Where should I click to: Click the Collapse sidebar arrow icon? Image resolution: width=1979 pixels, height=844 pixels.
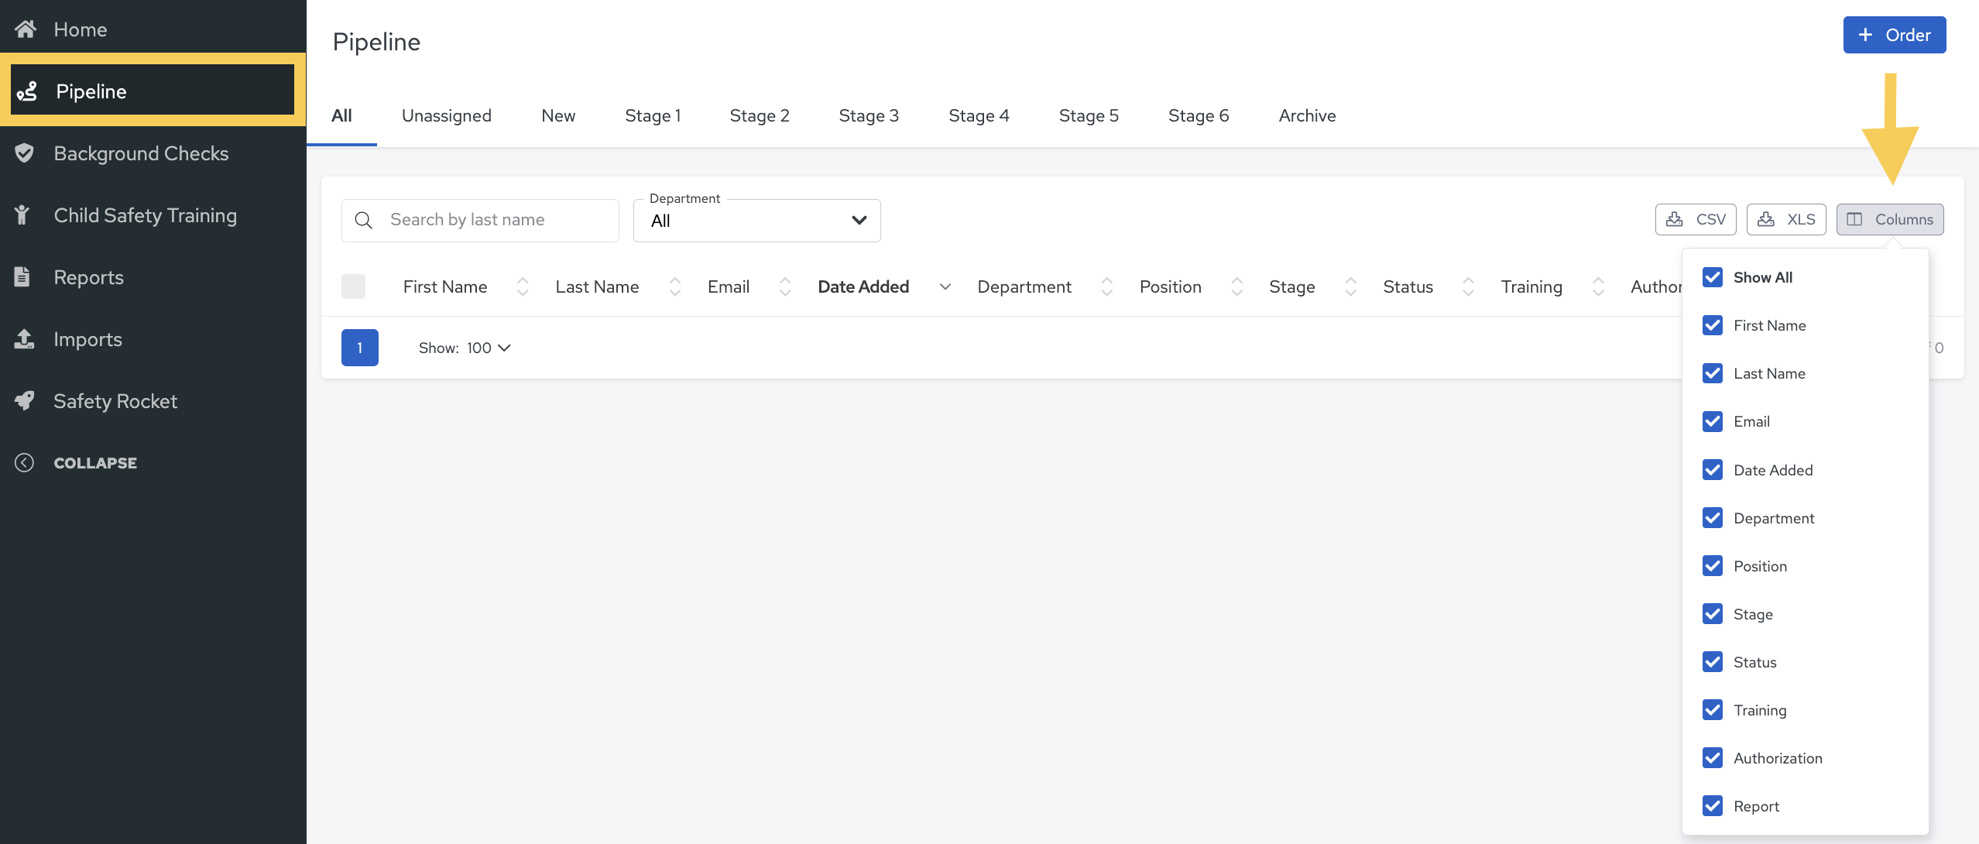25,463
